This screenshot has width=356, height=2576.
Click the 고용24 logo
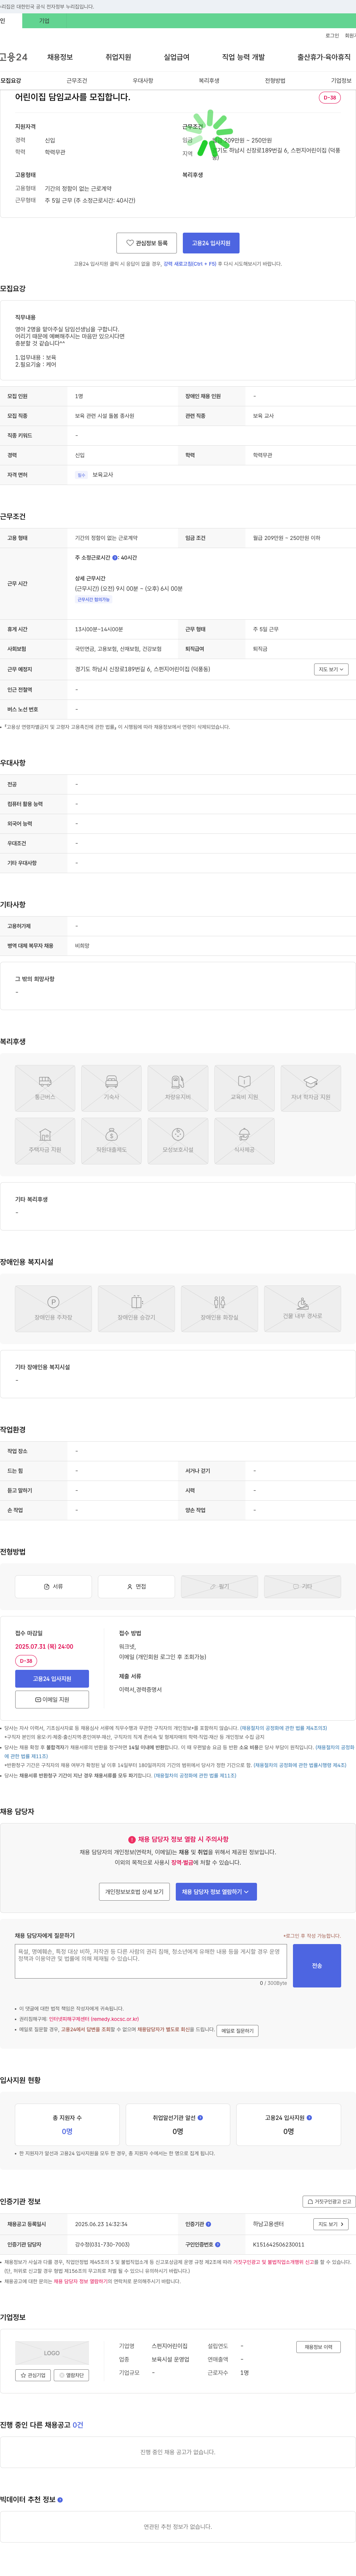pos(14,57)
